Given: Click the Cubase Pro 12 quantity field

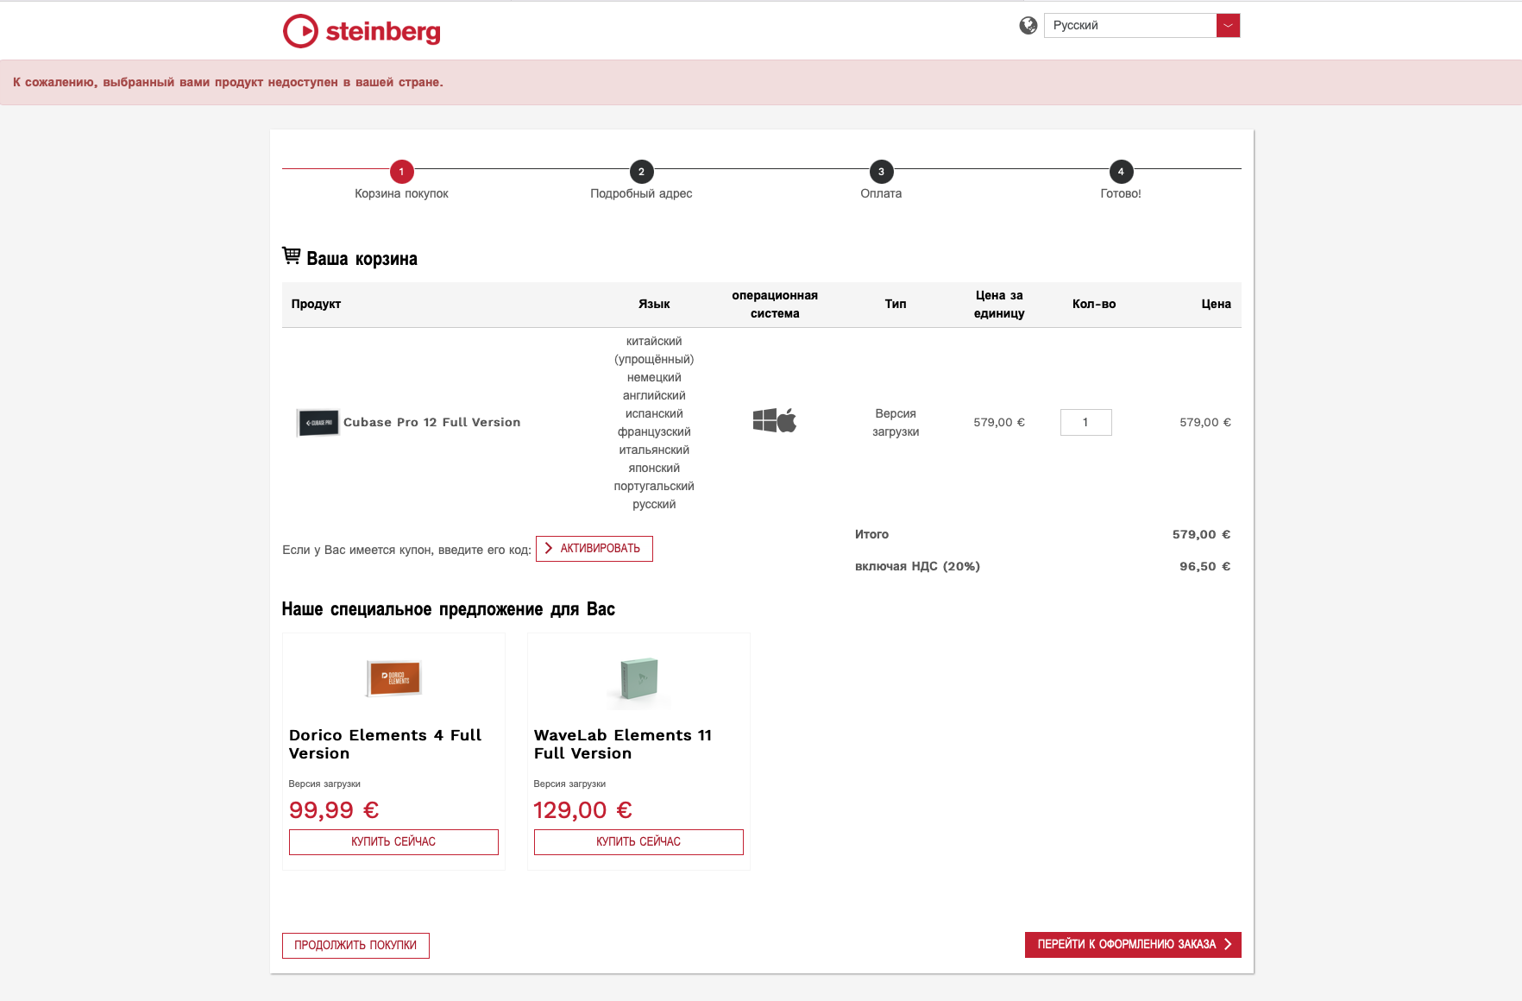Looking at the screenshot, I should 1085,423.
